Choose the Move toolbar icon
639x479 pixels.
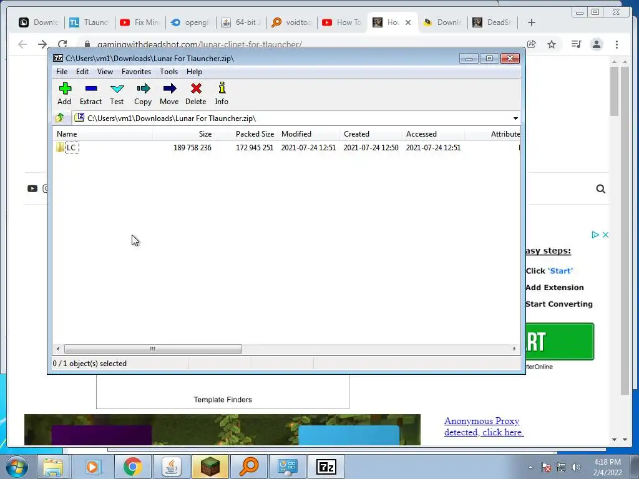(x=169, y=94)
